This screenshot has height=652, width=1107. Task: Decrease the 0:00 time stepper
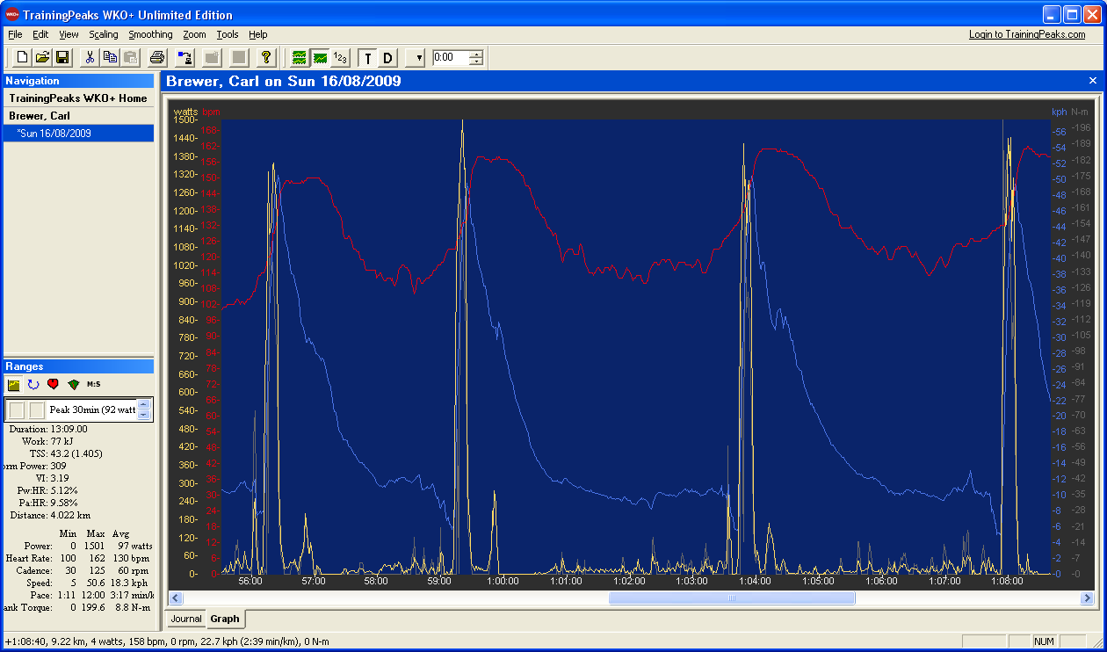[476, 62]
